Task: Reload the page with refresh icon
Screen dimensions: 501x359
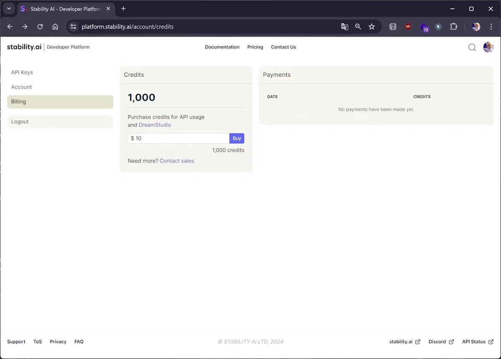Action: 40,26
